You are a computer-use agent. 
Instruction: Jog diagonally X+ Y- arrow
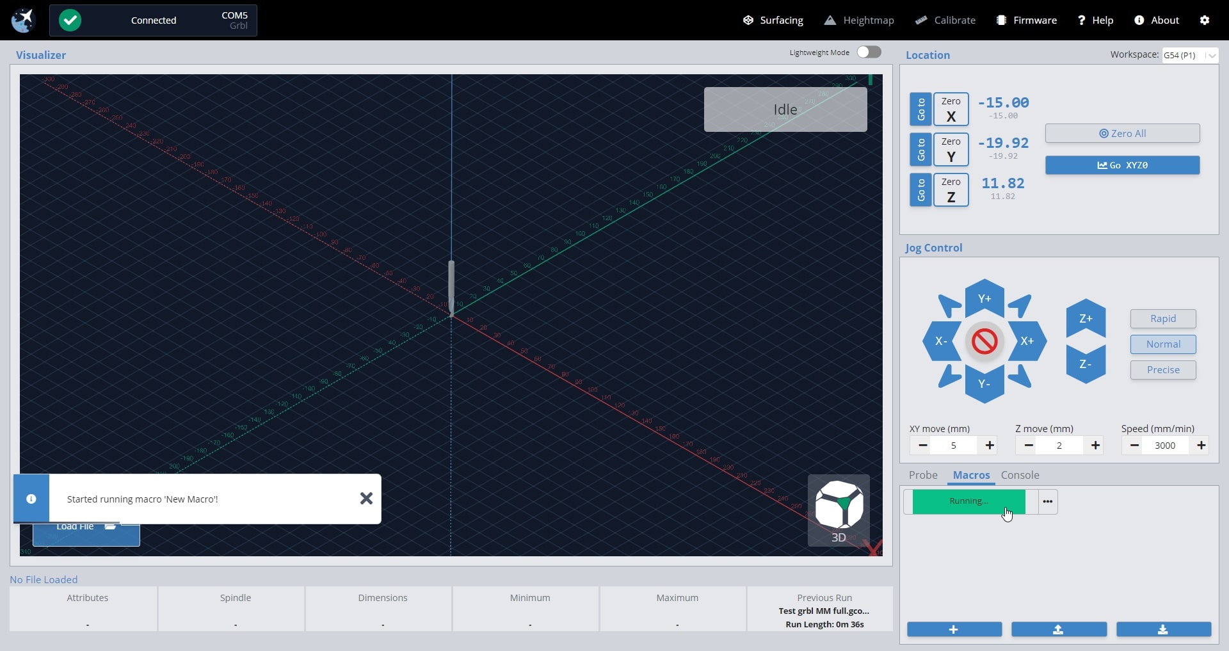[1020, 376]
